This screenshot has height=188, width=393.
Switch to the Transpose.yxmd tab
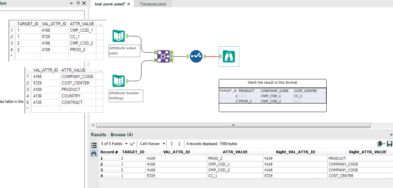point(153,4)
